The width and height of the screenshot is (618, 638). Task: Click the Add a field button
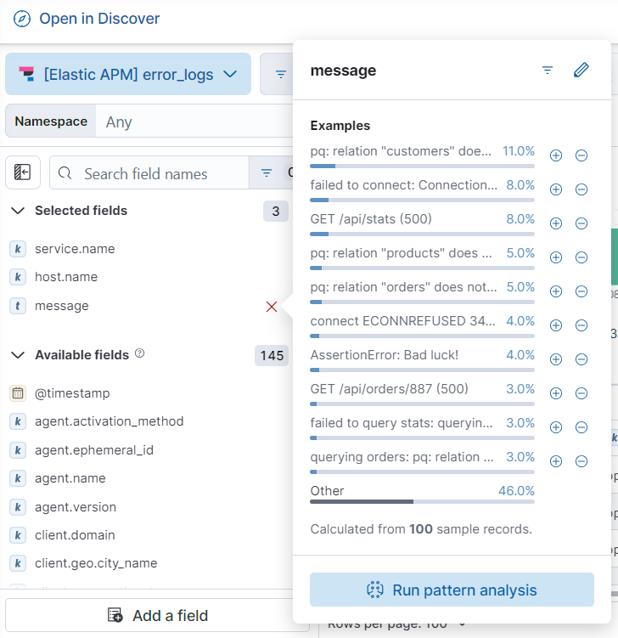click(158, 615)
